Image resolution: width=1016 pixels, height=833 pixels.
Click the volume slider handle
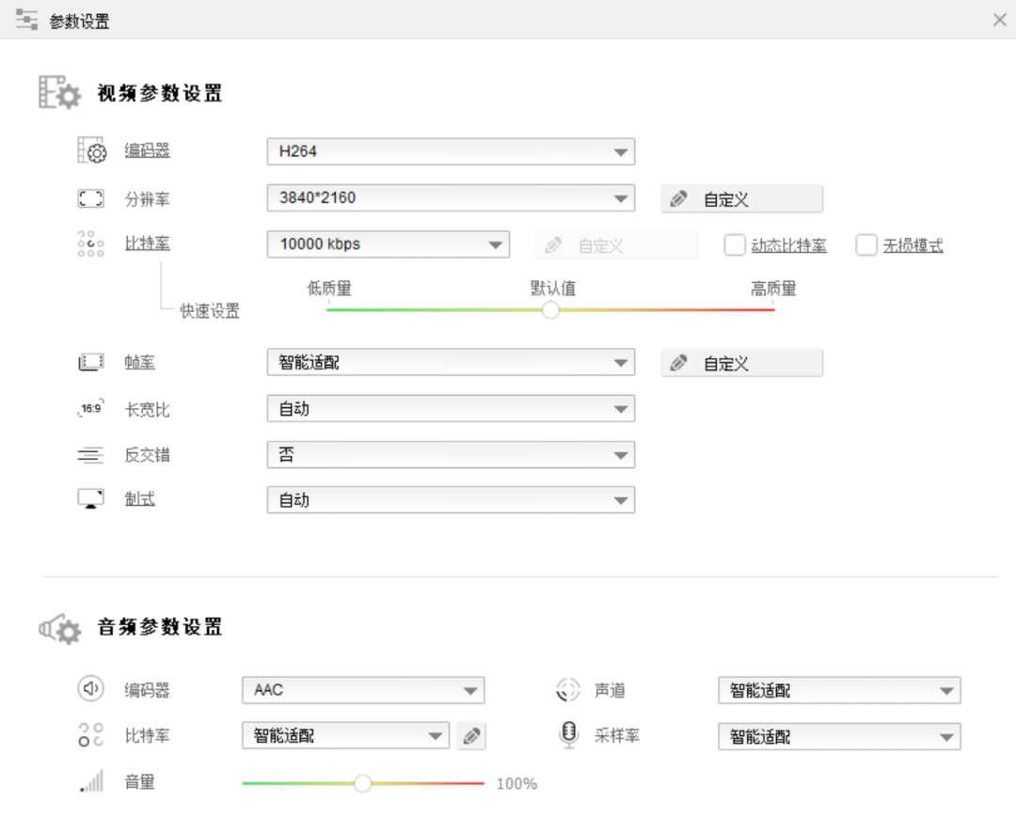tap(363, 783)
